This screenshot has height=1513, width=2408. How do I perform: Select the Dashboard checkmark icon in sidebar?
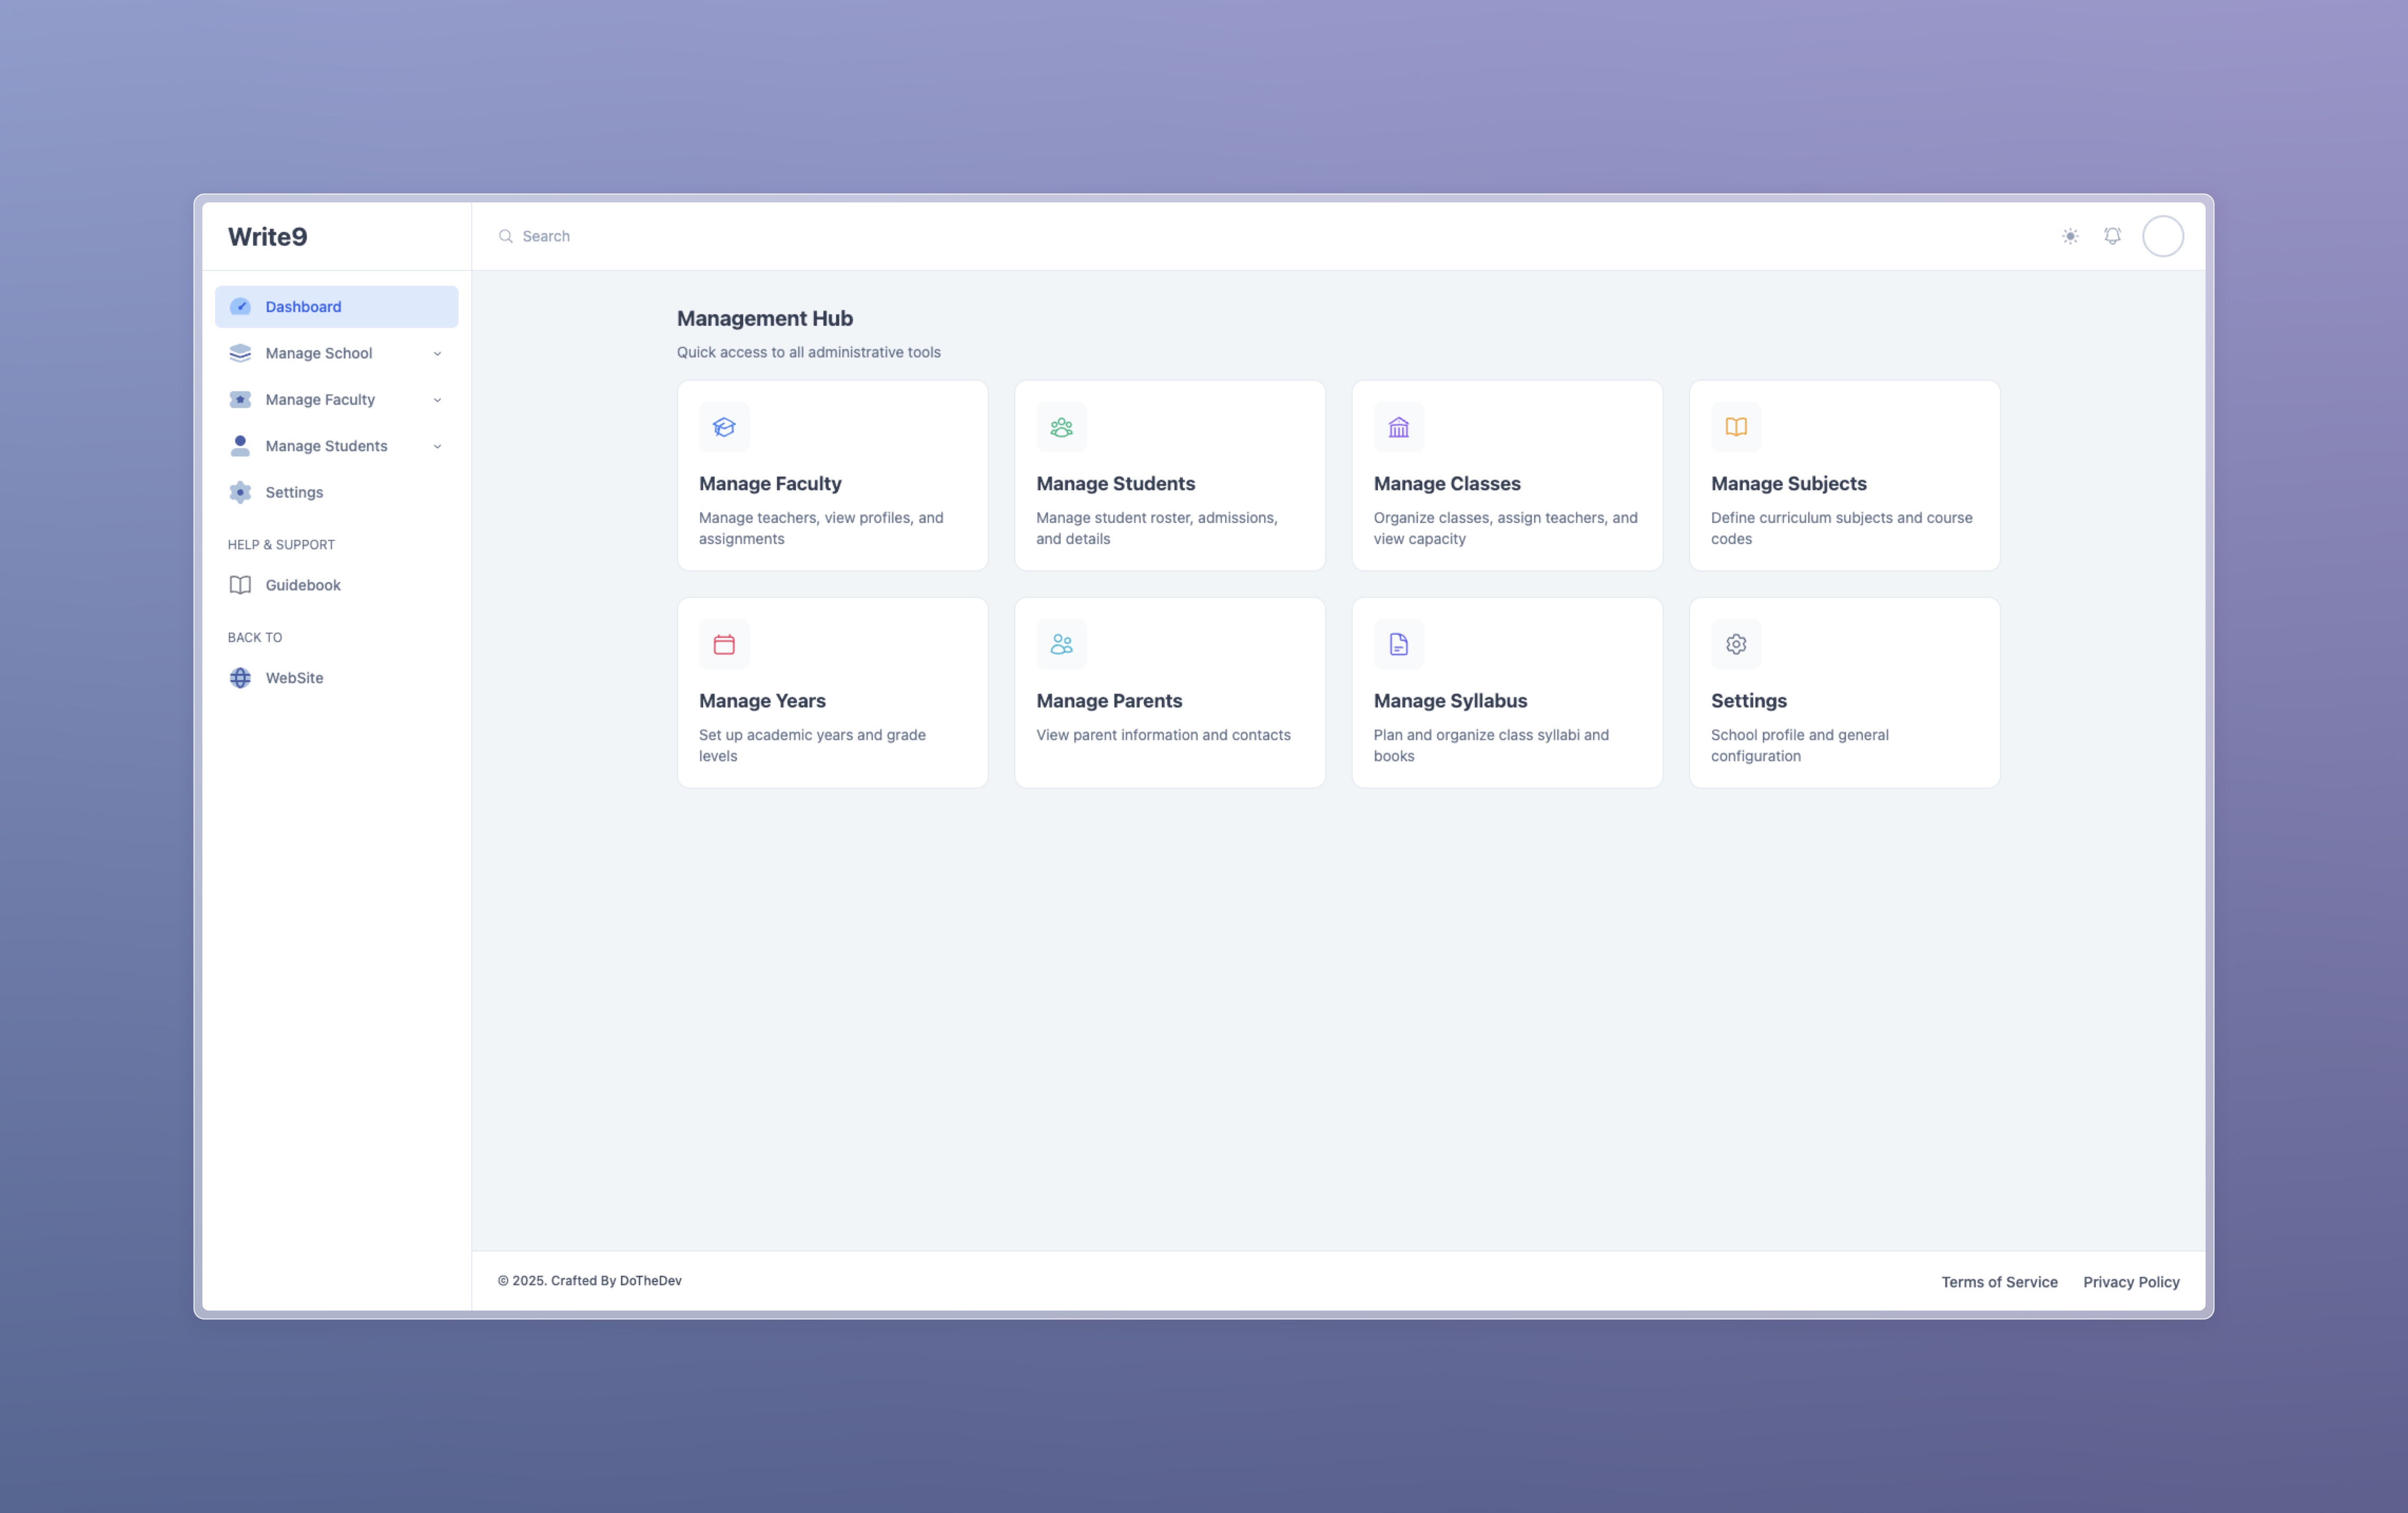240,306
